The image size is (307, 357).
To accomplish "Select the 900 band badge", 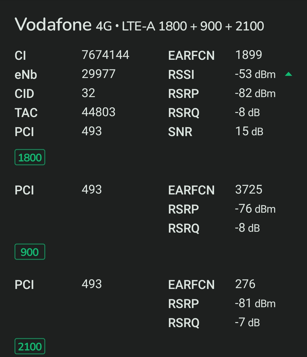I will click(30, 252).
